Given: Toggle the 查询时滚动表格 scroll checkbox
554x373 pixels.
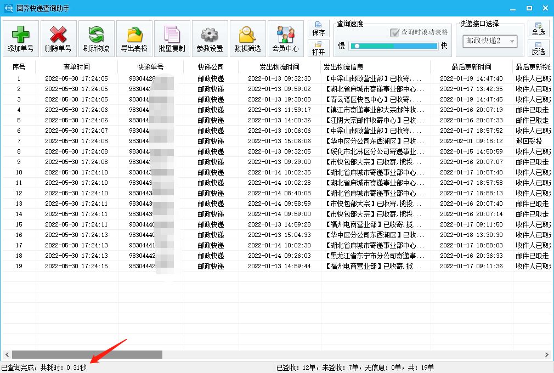Looking at the screenshot, I should click(393, 32).
